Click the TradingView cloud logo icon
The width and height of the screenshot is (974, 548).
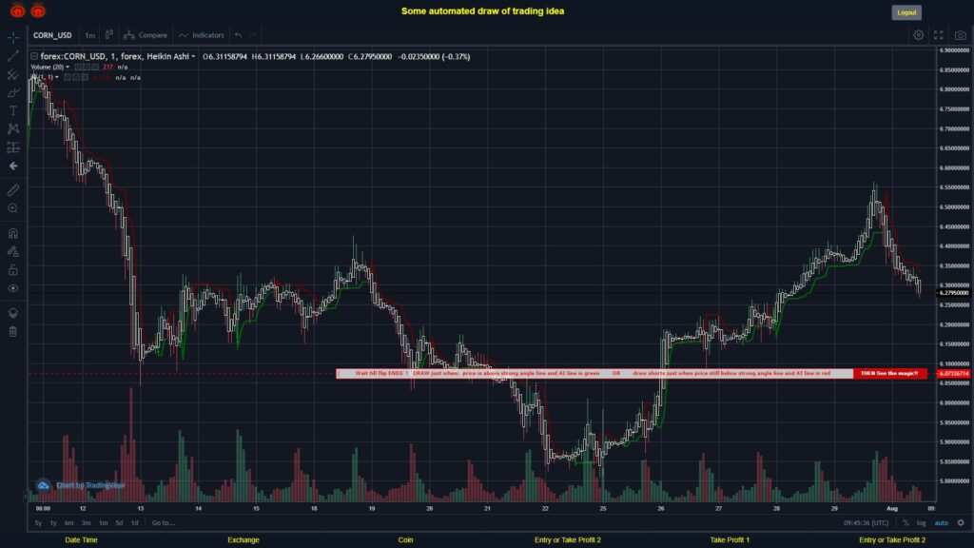pos(43,485)
